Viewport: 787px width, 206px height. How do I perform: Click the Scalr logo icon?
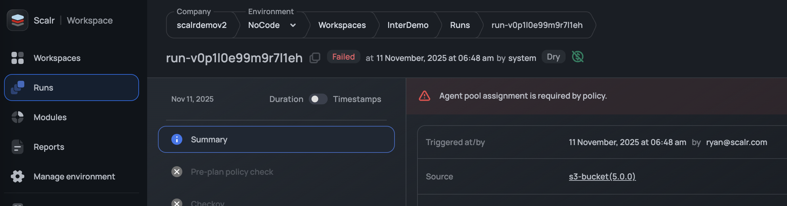coord(18,20)
